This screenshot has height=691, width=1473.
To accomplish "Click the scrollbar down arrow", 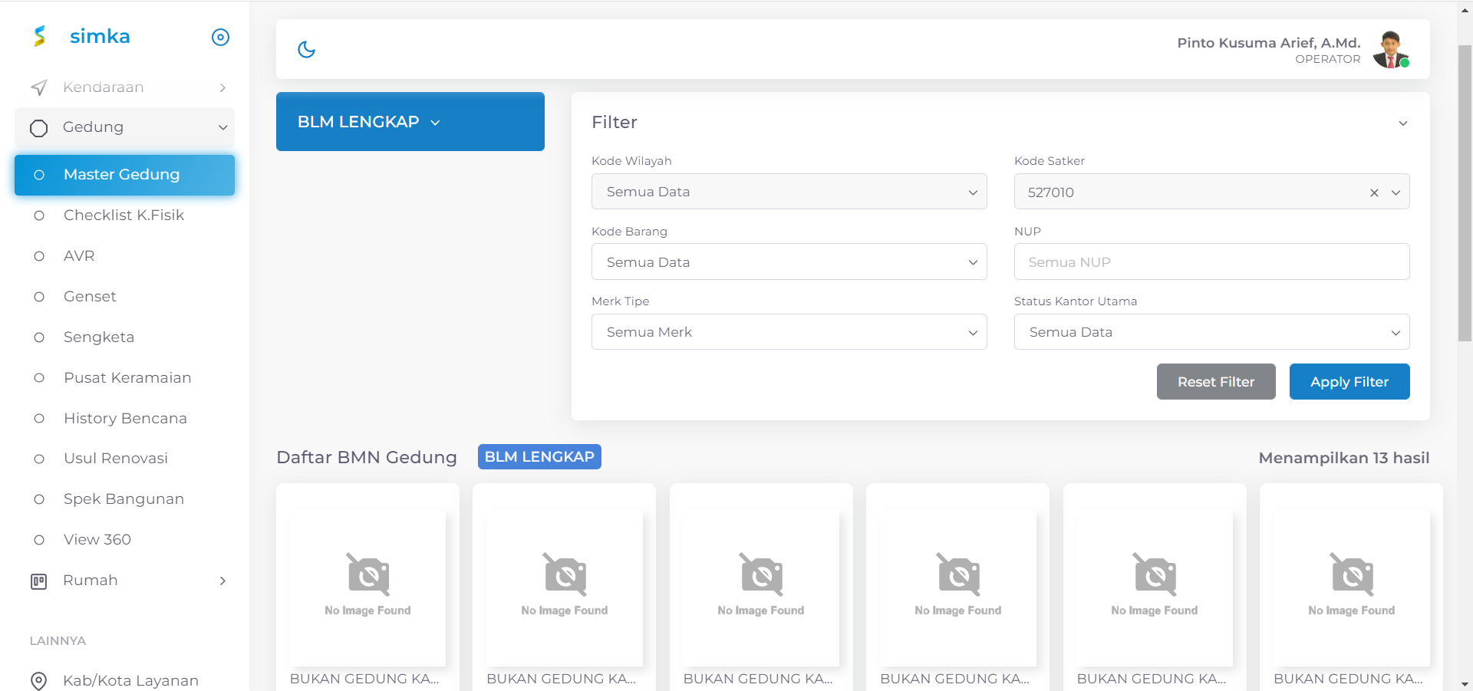I will click(x=1465, y=684).
